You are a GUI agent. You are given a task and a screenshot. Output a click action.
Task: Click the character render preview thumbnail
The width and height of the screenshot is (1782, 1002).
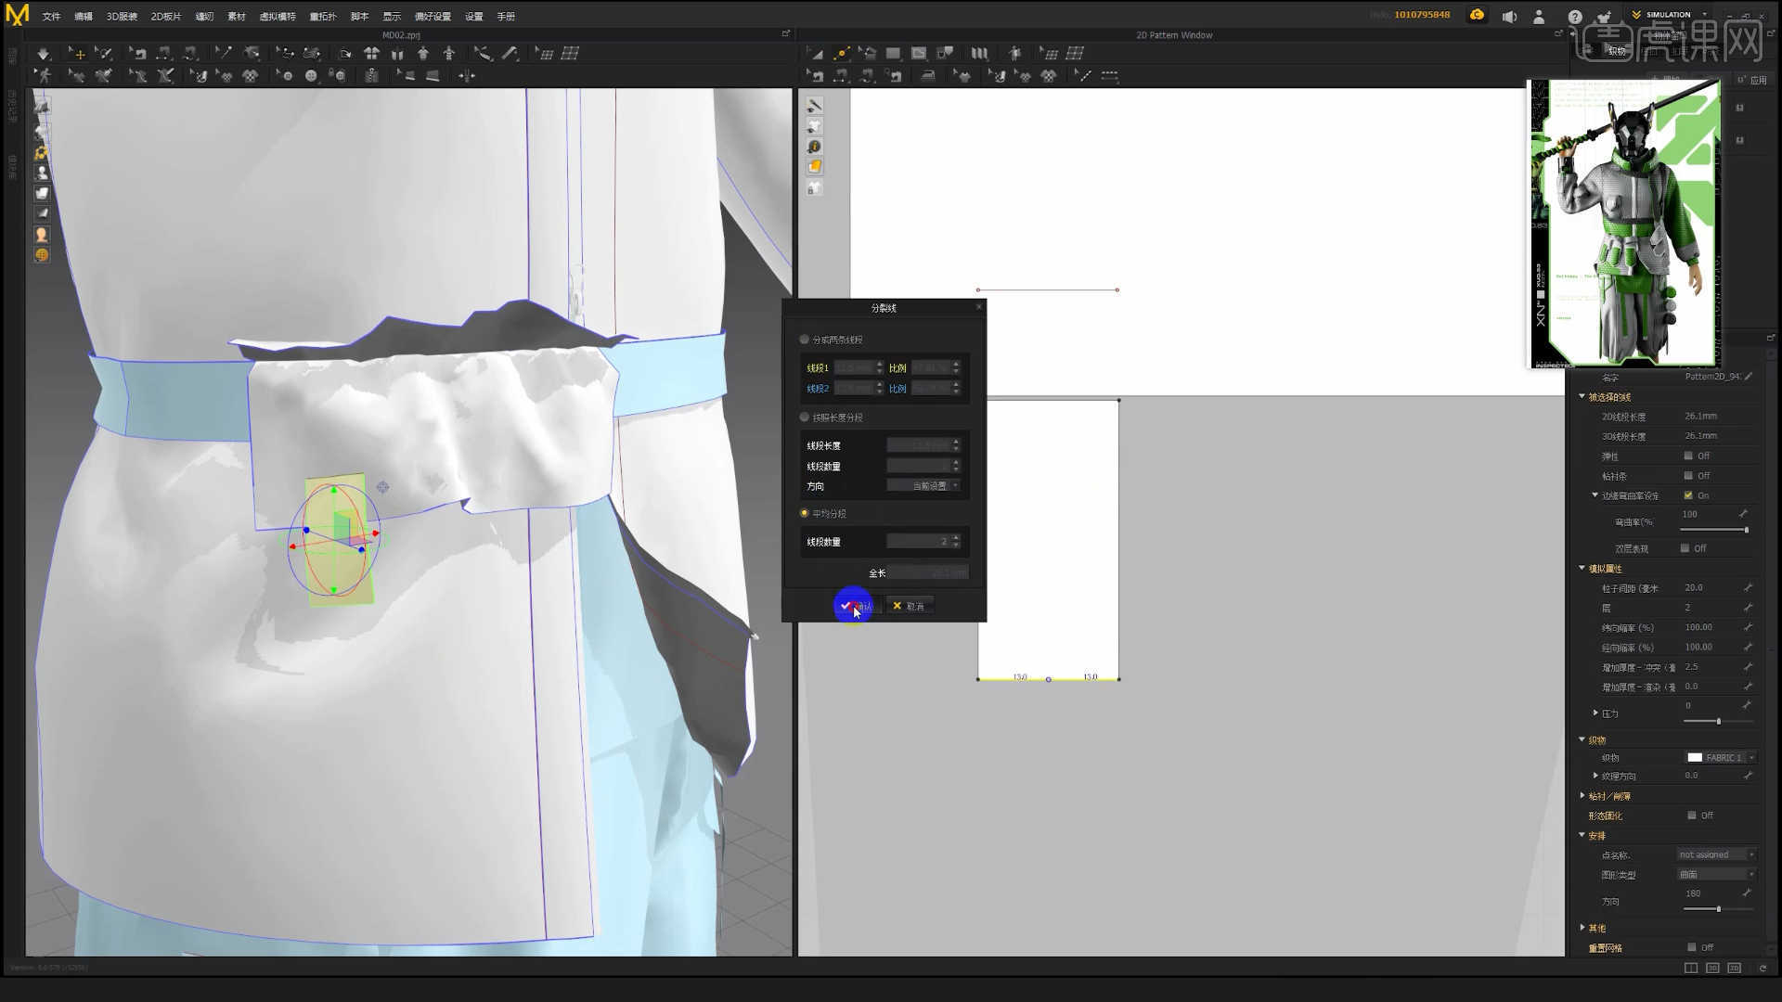point(1622,221)
